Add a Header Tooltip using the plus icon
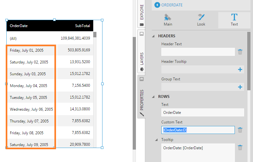Screen dimensions: 253x162 (240, 69)
